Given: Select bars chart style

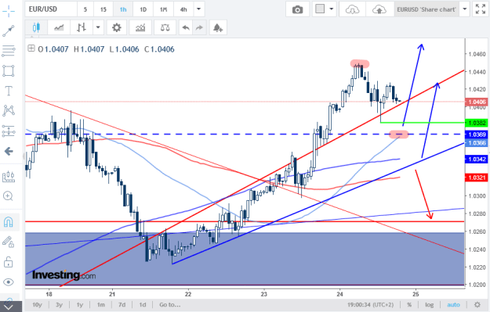Looking at the screenshot, I should click(82, 27).
